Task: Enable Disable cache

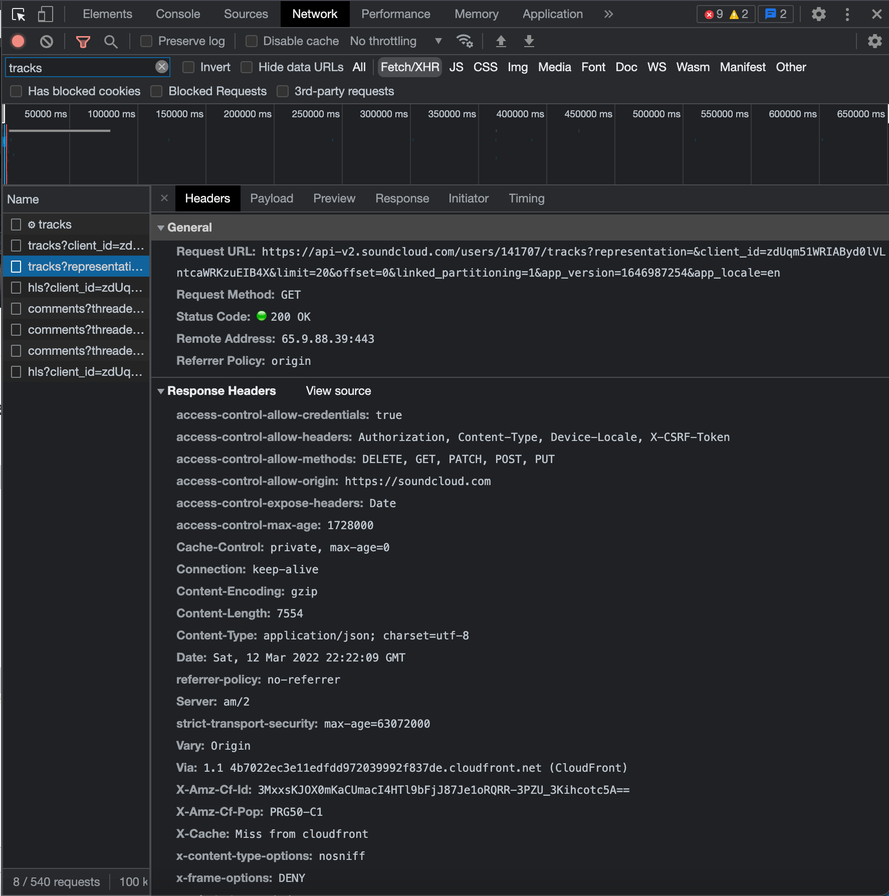Action: [x=251, y=41]
